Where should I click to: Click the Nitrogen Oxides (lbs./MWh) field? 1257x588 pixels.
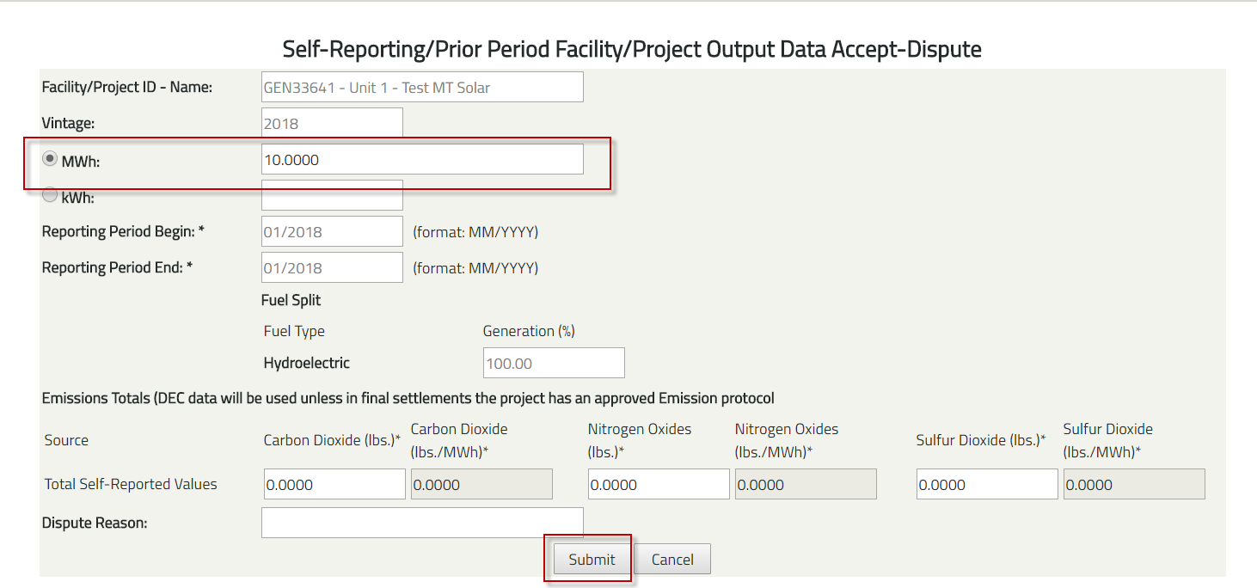coord(806,484)
